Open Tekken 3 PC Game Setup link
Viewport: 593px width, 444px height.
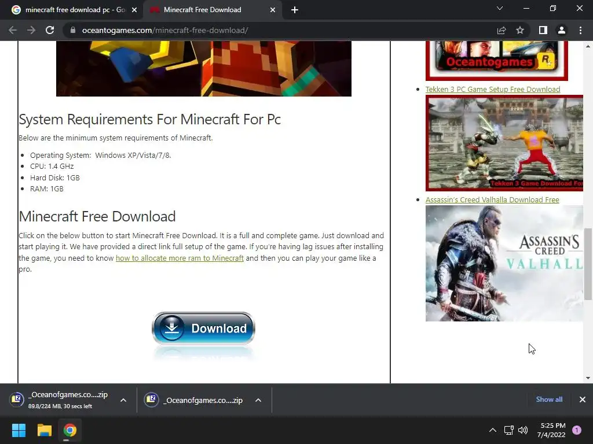(x=493, y=90)
